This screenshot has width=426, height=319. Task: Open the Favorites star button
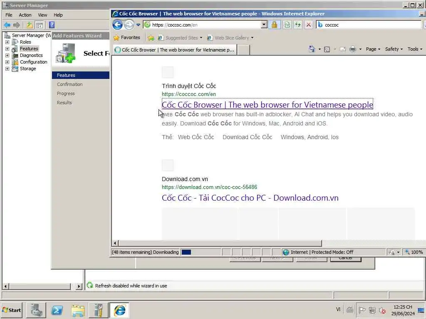pos(126,37)
